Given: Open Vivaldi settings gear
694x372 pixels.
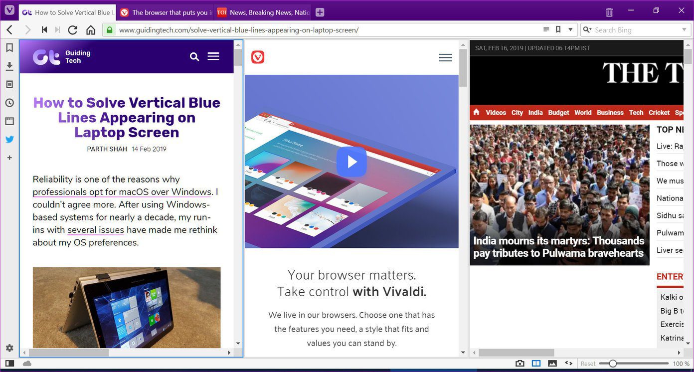Looking at the screenshot, I should 9,348.
